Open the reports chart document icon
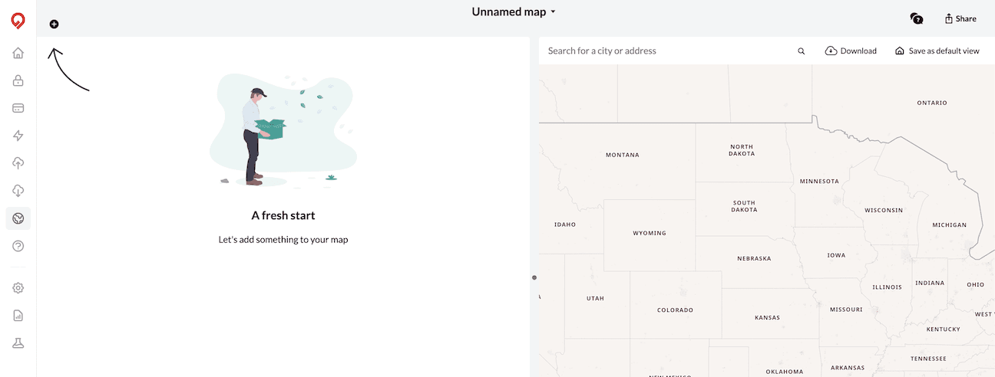Viewport: 995px width, 377px height. 18,316
